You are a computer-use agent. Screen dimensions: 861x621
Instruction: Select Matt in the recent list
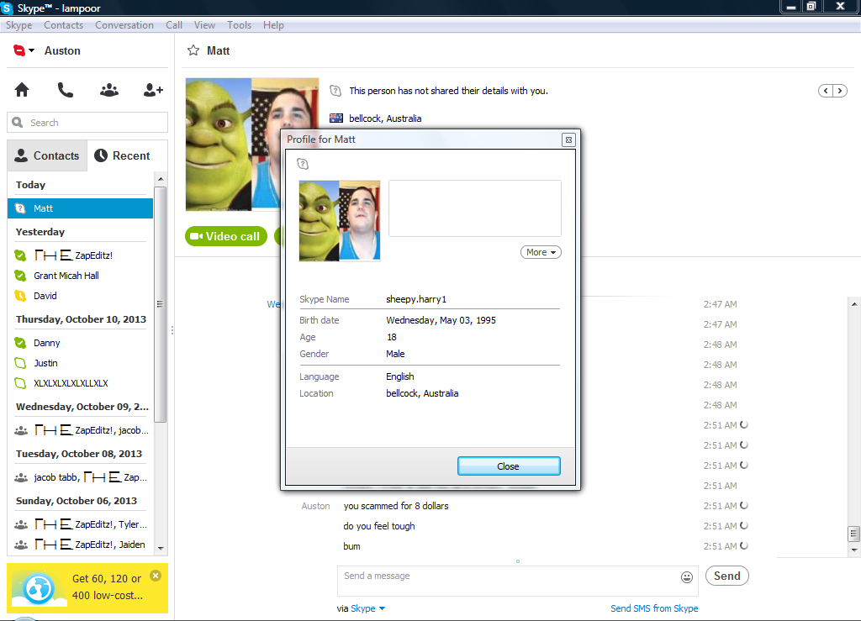point(80,208)
